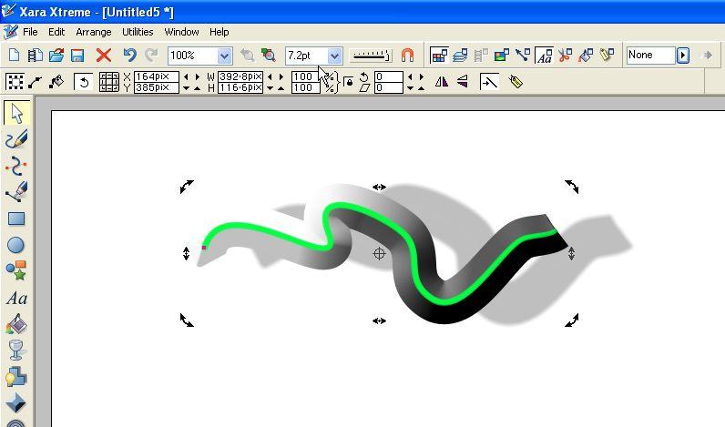The width and height of the screenshot is (725, 427).
Task: Select the Shape Editor tool
Action: pos(16,166)
